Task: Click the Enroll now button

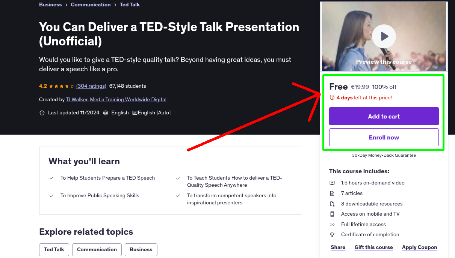Action: tap(384, 137)
